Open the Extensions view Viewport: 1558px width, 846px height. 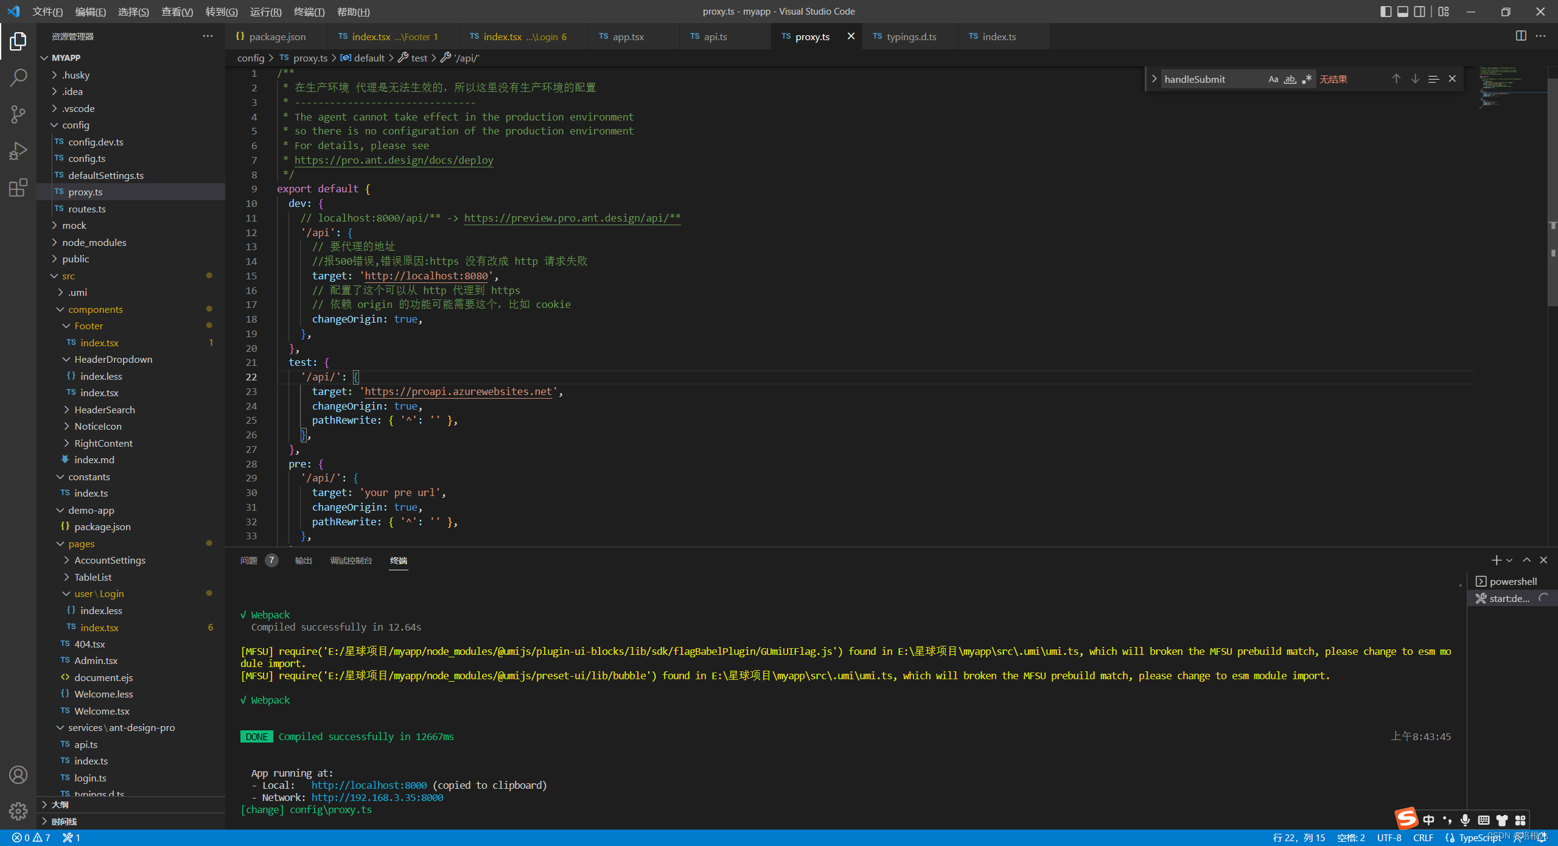(x=18, y=187)
